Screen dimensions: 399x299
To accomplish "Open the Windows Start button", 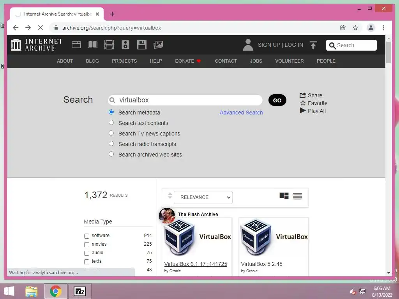I will (x=9, y=291).
